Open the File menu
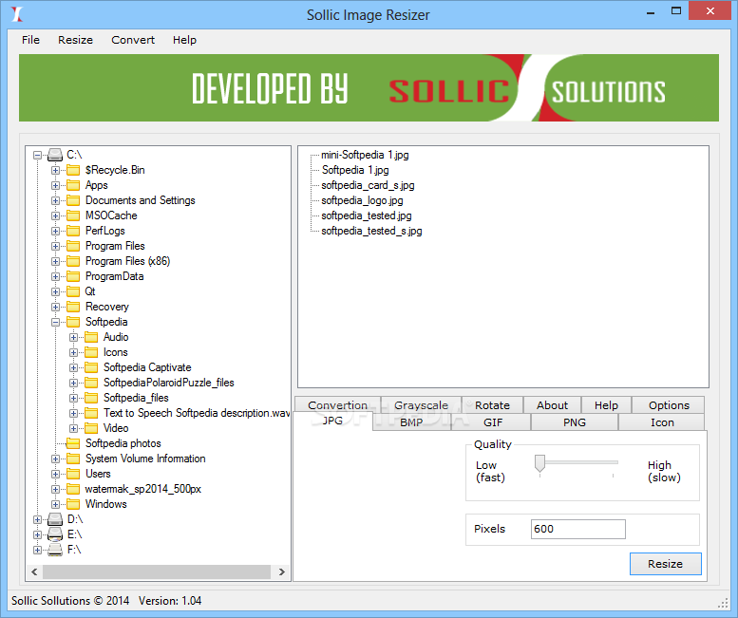 [x=30, y=40]
